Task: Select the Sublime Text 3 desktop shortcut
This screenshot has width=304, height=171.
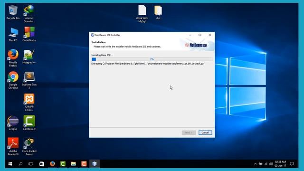Action: 29,80
